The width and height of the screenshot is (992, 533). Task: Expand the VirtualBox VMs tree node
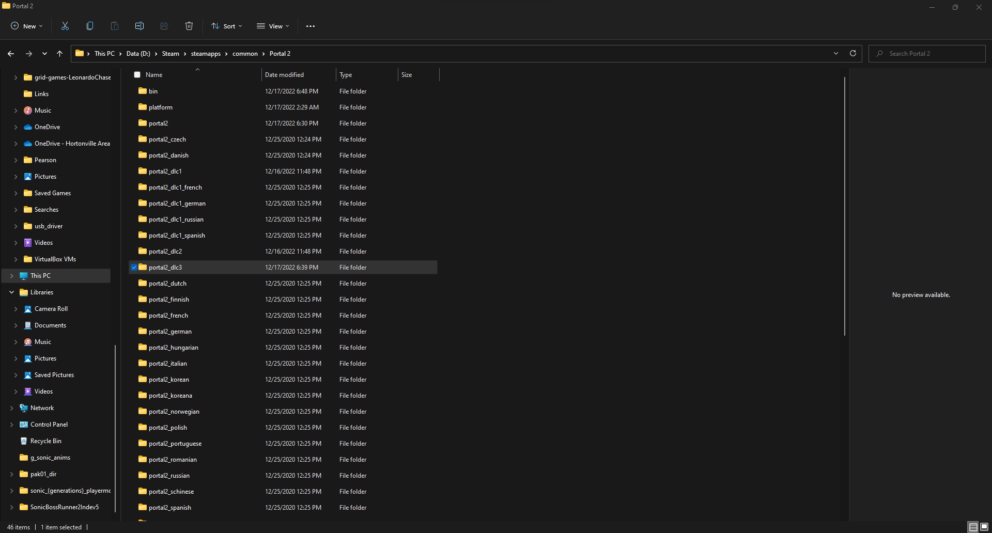click(16, 259)
